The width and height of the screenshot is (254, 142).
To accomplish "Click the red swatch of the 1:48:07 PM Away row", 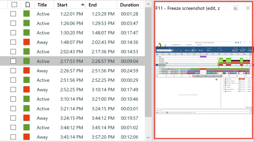I will (x=26, y=42).
